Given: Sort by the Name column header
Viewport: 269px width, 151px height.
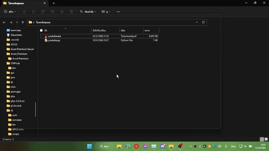Looking at the screenshot, I should pyautogui.click(x=66, y=31).
